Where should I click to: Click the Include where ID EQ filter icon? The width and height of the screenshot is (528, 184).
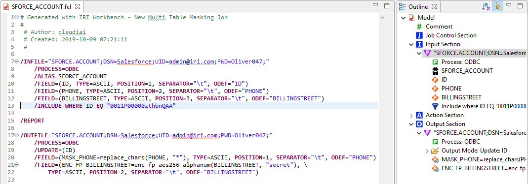point(435,106)
